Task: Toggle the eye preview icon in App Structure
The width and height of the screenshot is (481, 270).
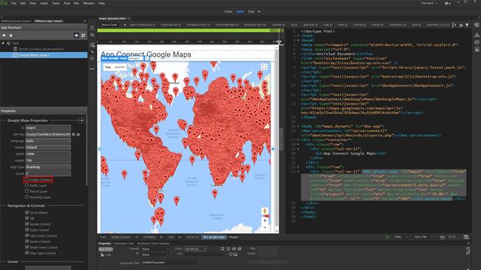Action: click(x=77, y=35)
